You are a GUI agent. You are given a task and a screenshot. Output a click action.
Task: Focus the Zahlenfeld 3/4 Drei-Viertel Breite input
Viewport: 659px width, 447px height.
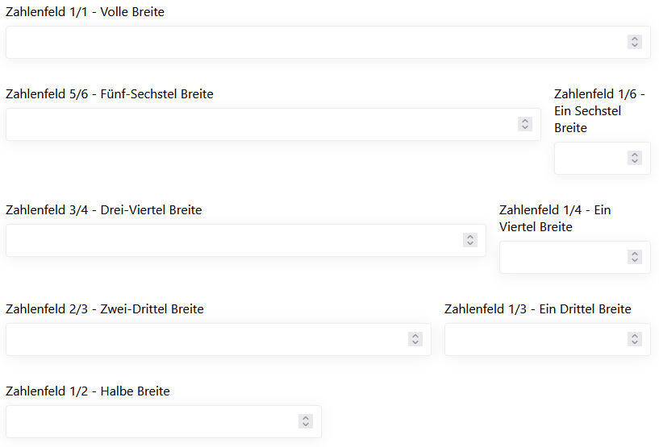(x=230, y=240)
